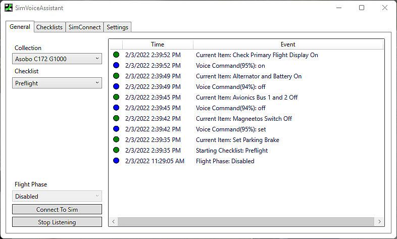Click the Stop Listening button

pyautogui.click(x=57, y=222)
